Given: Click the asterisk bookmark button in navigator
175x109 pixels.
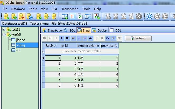Looking at the screenshot, I should point(113,38).
